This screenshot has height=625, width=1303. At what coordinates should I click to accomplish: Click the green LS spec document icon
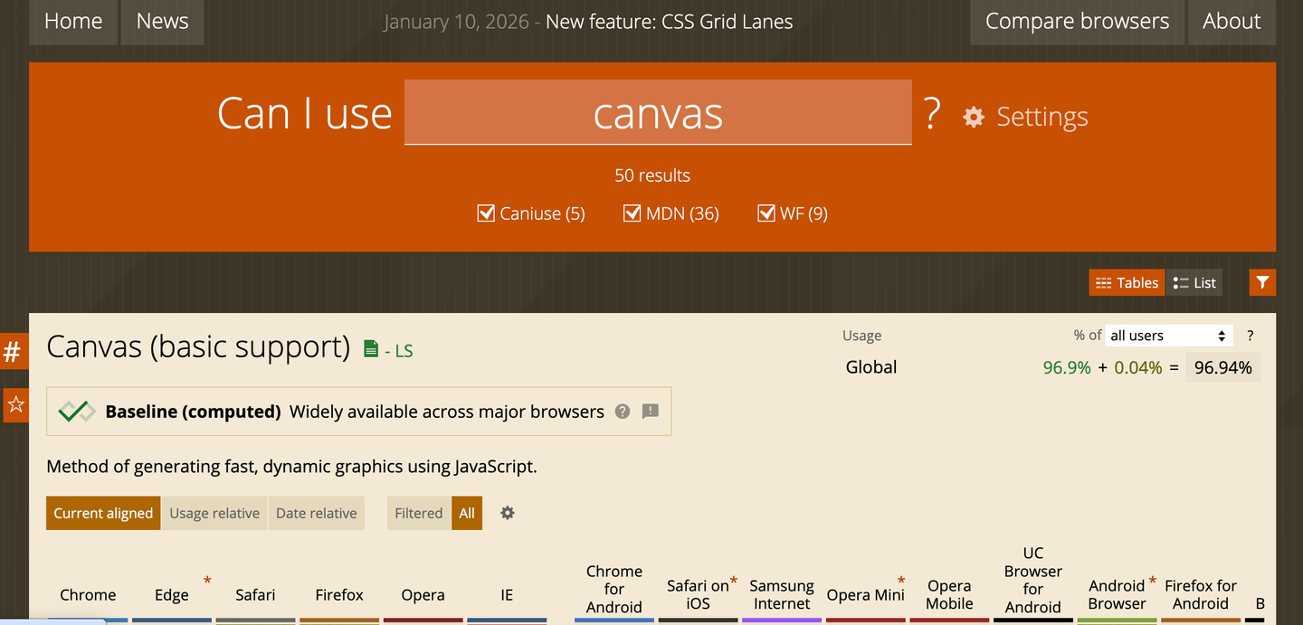[371, 349]
